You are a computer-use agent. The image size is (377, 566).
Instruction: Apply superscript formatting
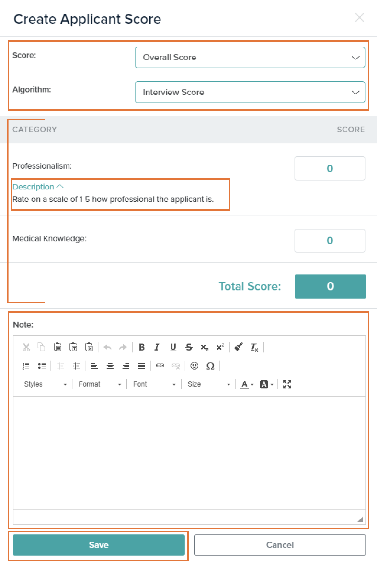tap(220, 347)
